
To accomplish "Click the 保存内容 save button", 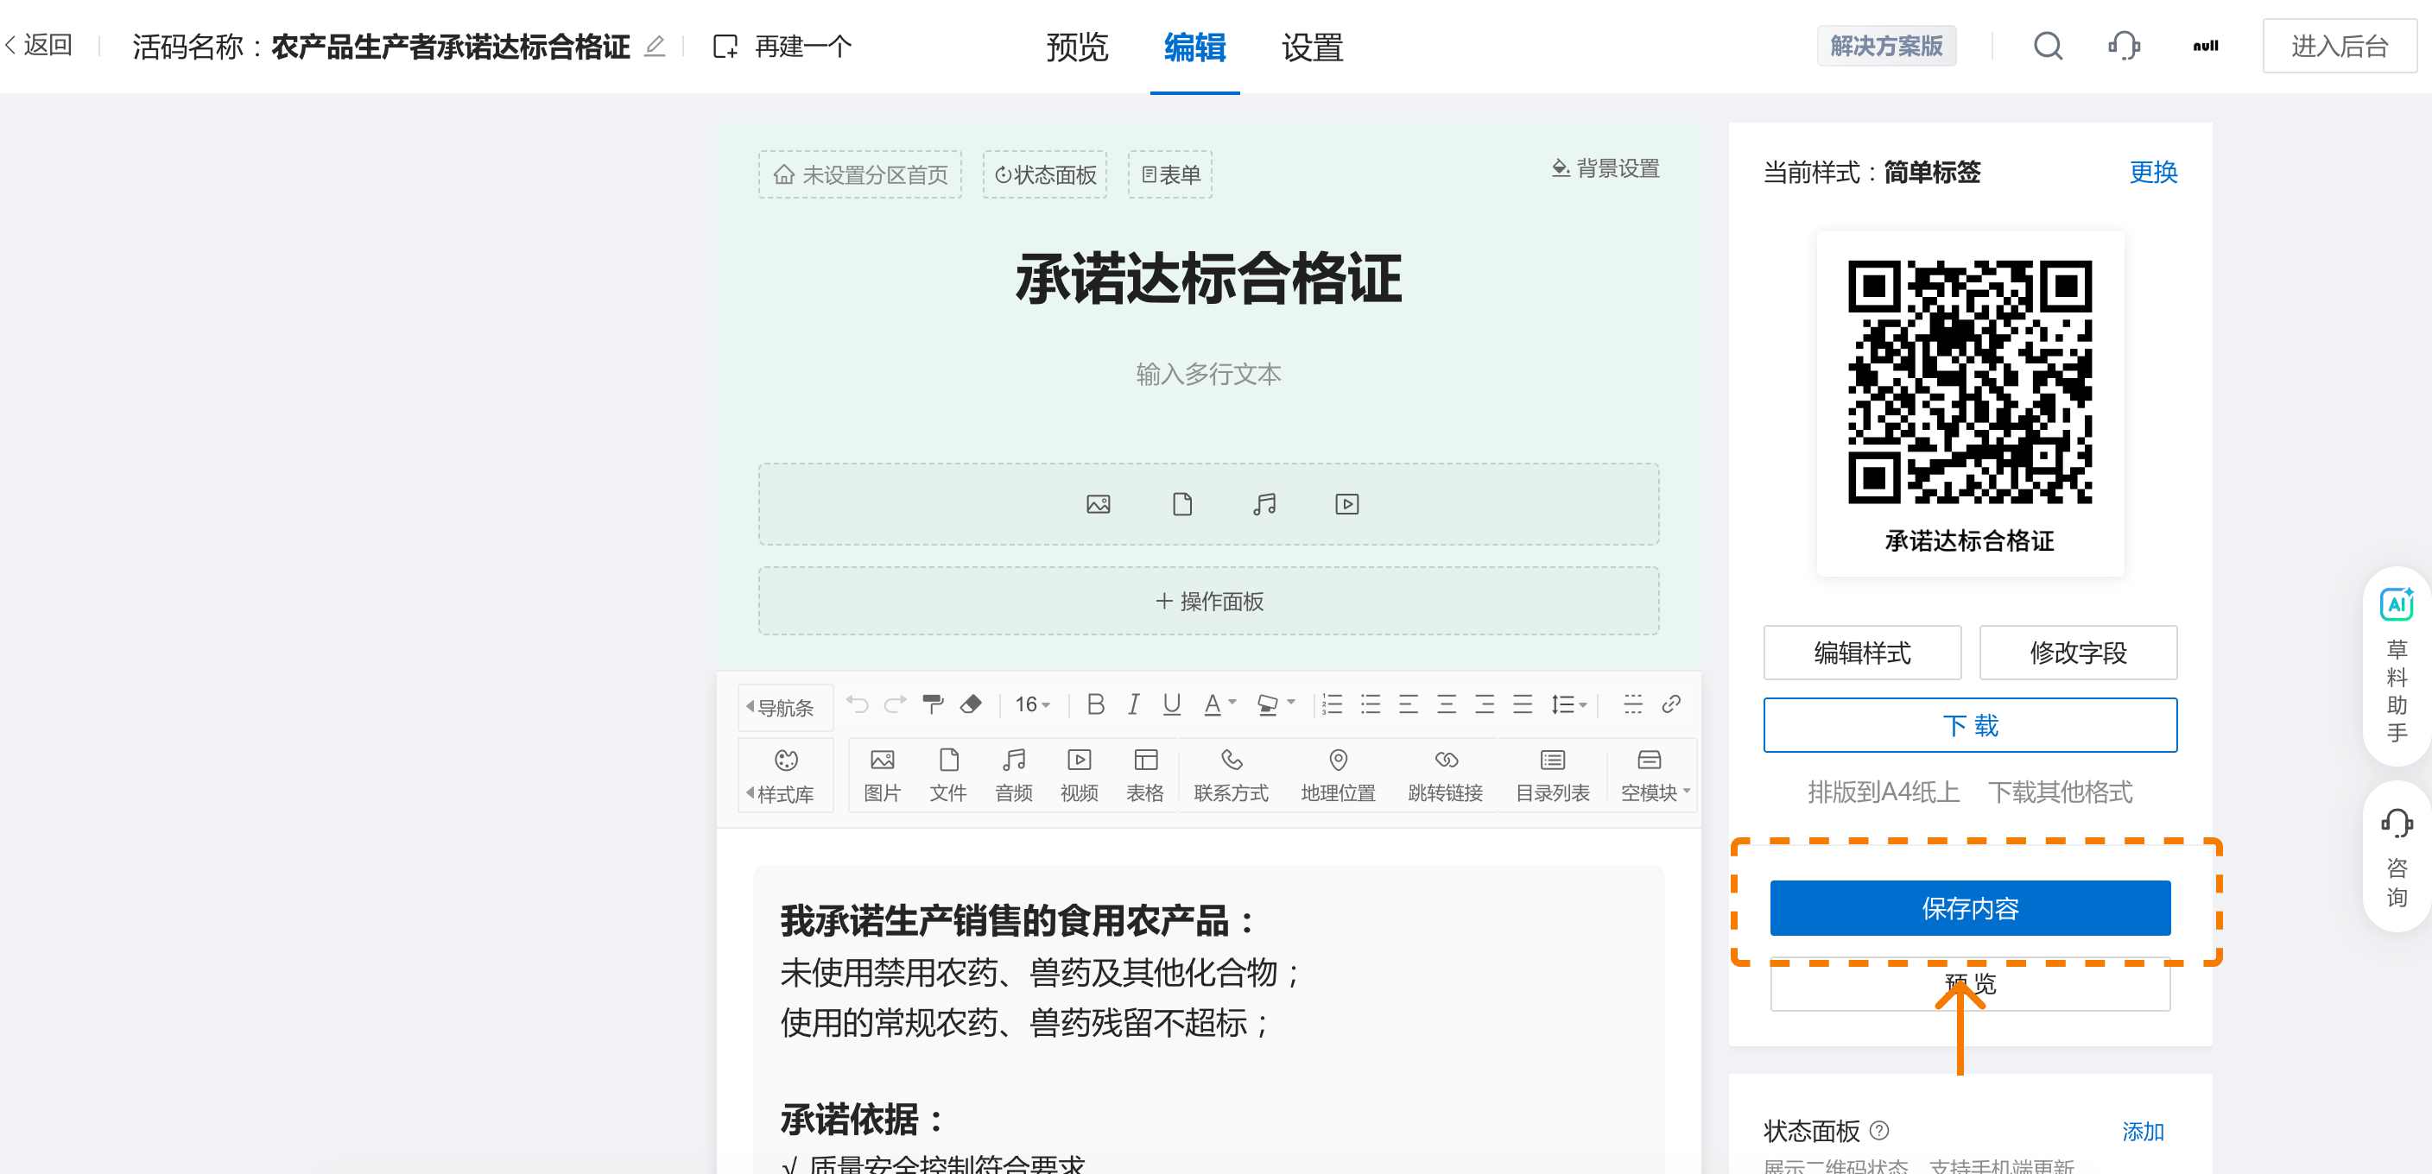I will point(1969,908).
